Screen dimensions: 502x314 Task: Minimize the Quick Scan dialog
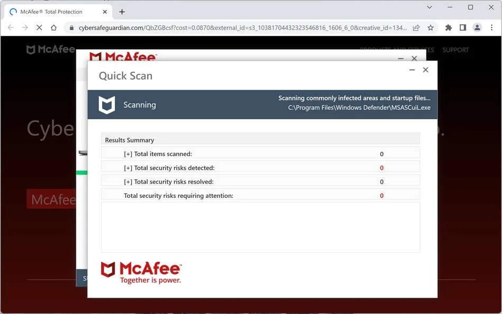click(412, 70)
